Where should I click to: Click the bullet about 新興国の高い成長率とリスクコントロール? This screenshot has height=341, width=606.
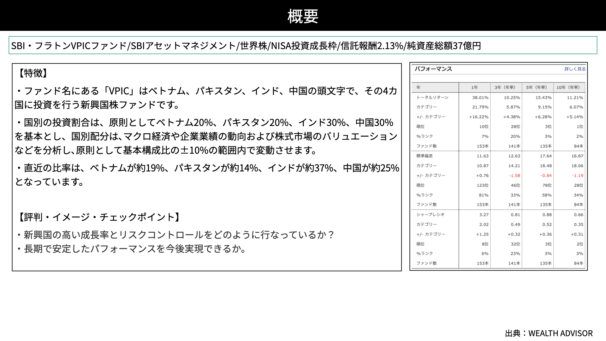tap(175, 235)
